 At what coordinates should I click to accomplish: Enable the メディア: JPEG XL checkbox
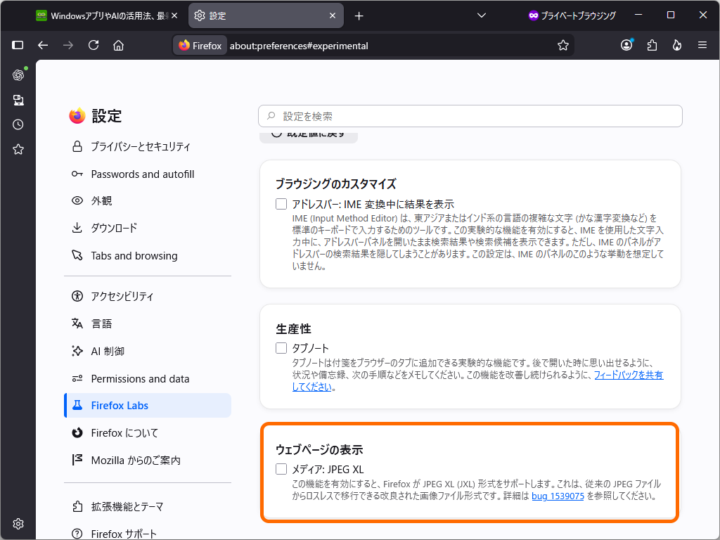(281, 469)
